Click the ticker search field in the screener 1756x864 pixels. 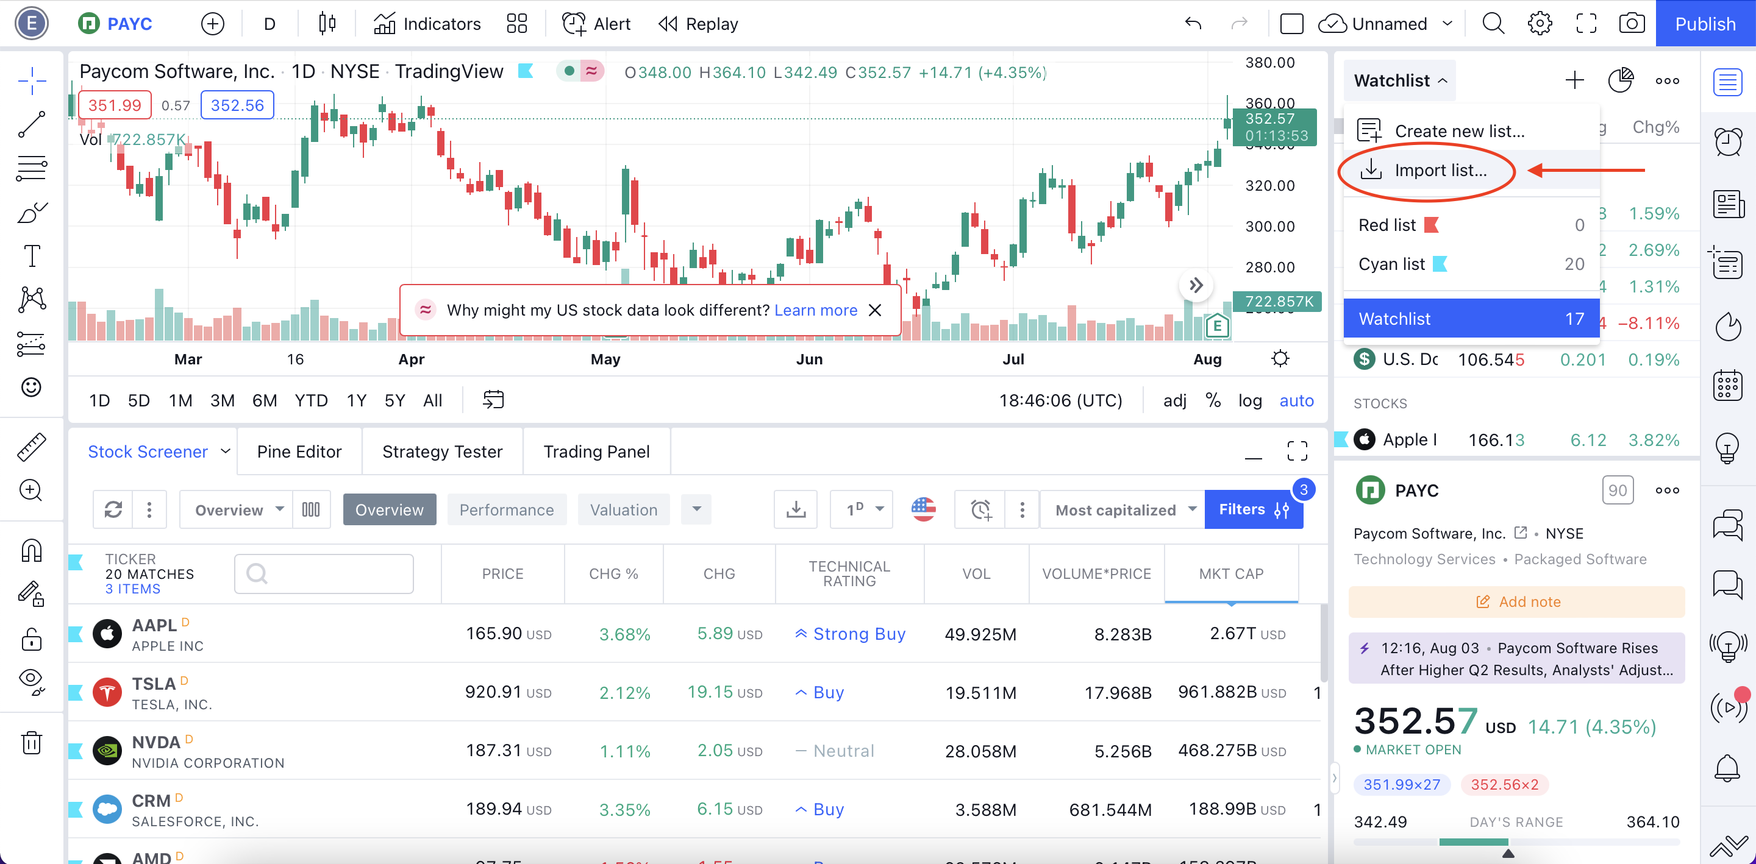[x=324, y=574]
